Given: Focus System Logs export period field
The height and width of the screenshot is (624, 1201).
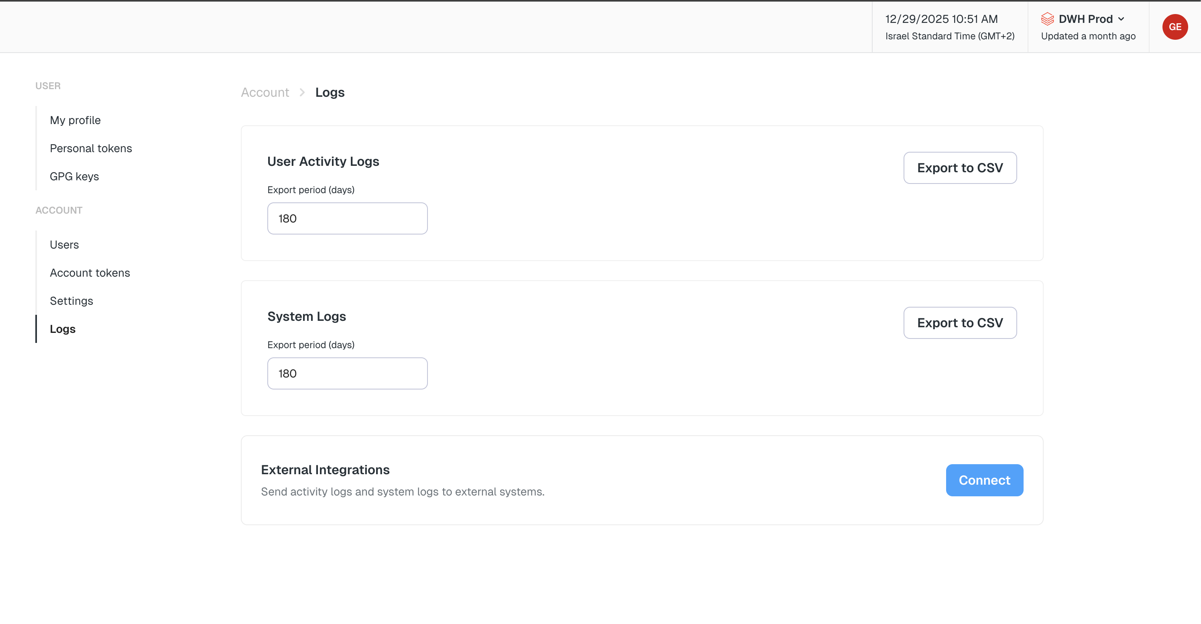Looking at the screenshot, I should 347,373.
